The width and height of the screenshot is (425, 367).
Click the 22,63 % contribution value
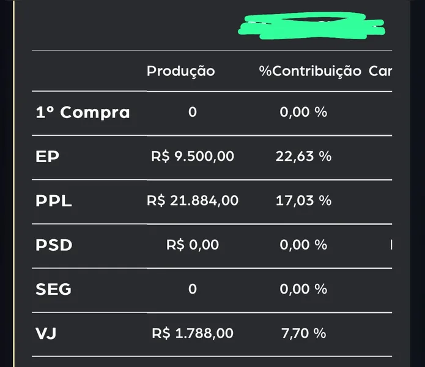coord(303,157)
